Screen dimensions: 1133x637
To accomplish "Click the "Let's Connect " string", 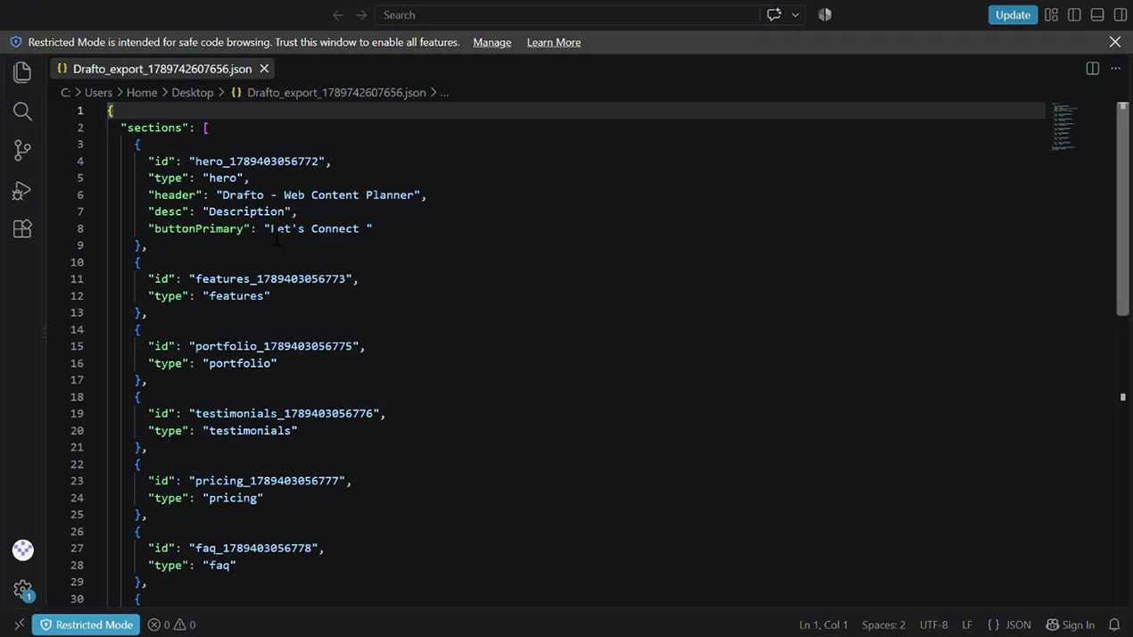I will pyautogui.click(x=318, y=228).
